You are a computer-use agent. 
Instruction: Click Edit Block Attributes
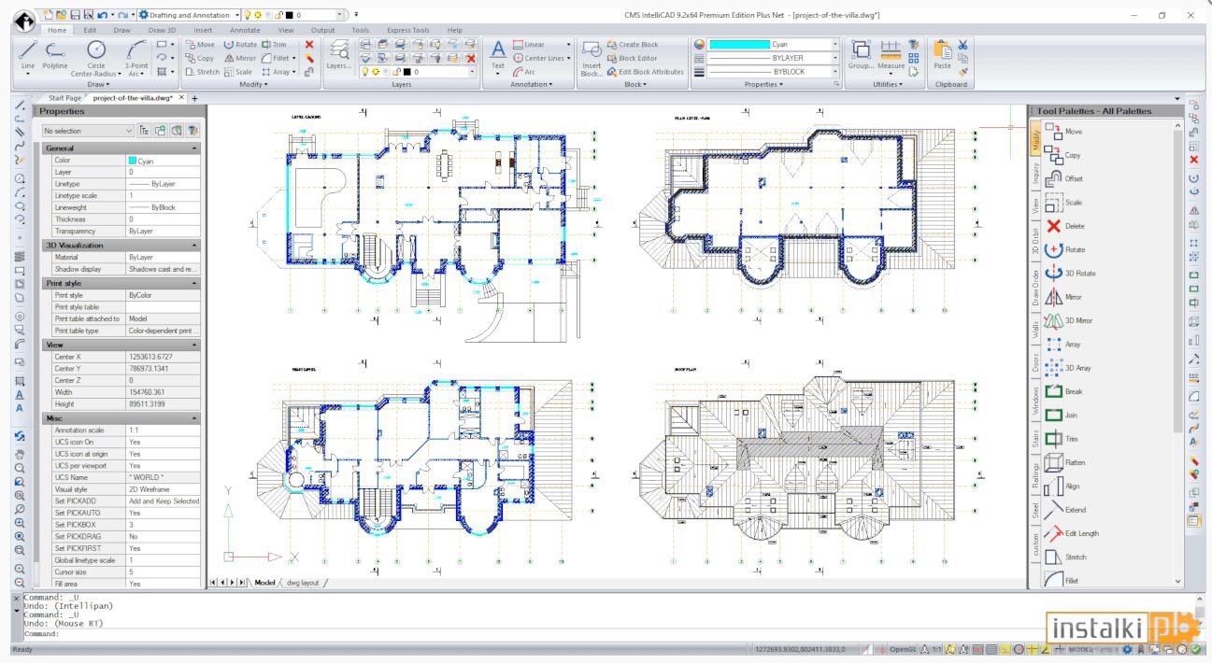pyautogui.click(x=645, y=71)
